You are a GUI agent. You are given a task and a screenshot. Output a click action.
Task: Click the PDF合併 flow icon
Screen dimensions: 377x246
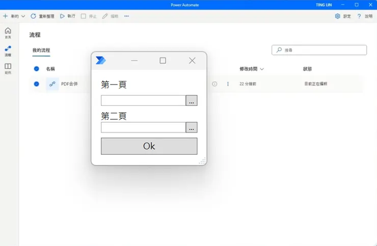(52, 84)
